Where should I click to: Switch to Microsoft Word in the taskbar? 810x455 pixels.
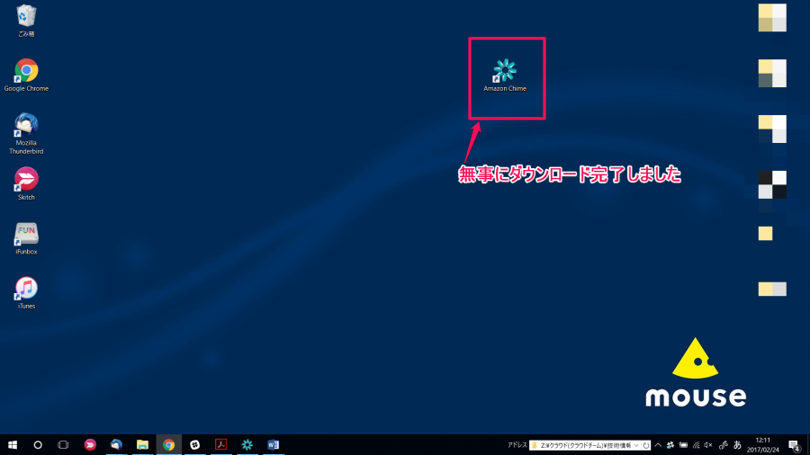point(274,445)
